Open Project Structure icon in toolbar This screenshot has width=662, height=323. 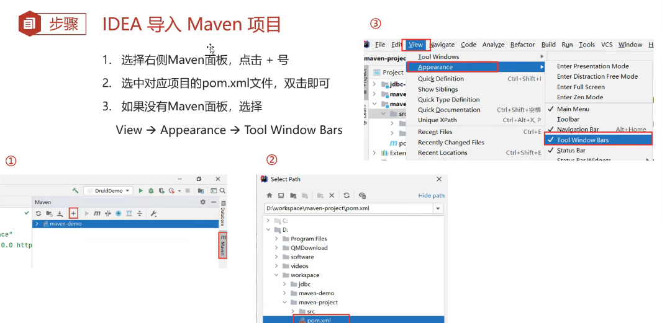(201, 190)
